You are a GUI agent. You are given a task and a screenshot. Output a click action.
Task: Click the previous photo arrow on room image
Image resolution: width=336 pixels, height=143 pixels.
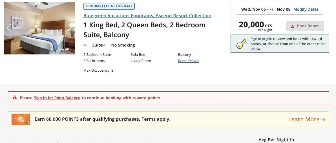9,28
